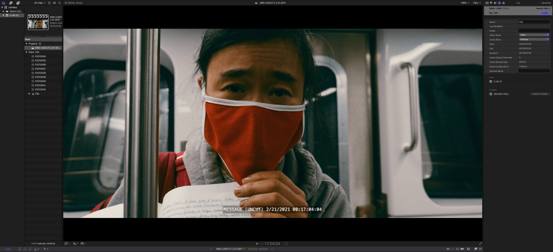Open the Video inspector icon

coord(487,3)
